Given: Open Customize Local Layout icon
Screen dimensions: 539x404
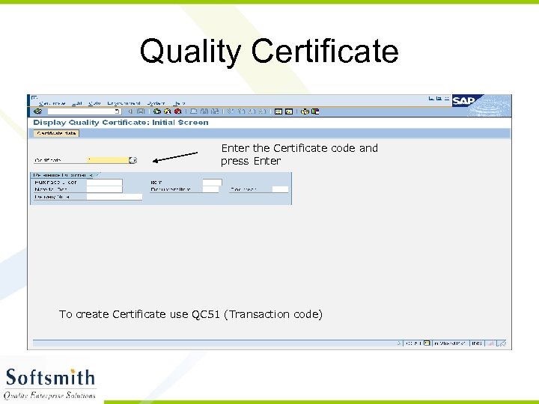Looking at the screenshot, I should (x=315, y=111).
